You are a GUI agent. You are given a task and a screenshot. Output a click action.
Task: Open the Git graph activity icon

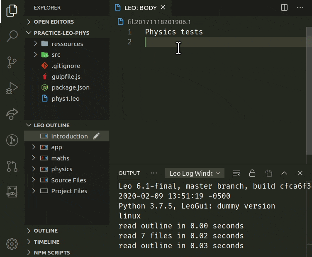coord(12,140)
